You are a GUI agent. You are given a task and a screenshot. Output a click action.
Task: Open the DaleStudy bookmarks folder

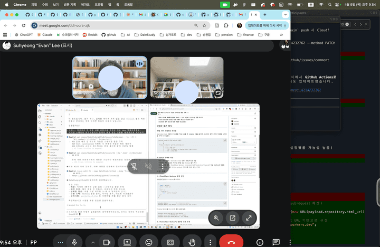pyautogui.click(x=145, y=35)
